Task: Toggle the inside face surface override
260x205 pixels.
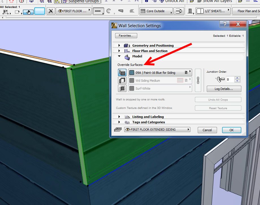Action: point(122,88)
